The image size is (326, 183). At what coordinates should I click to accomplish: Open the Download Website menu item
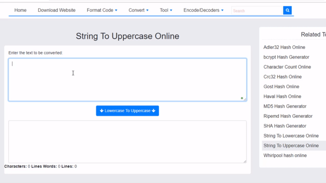(x=57, y=10)
